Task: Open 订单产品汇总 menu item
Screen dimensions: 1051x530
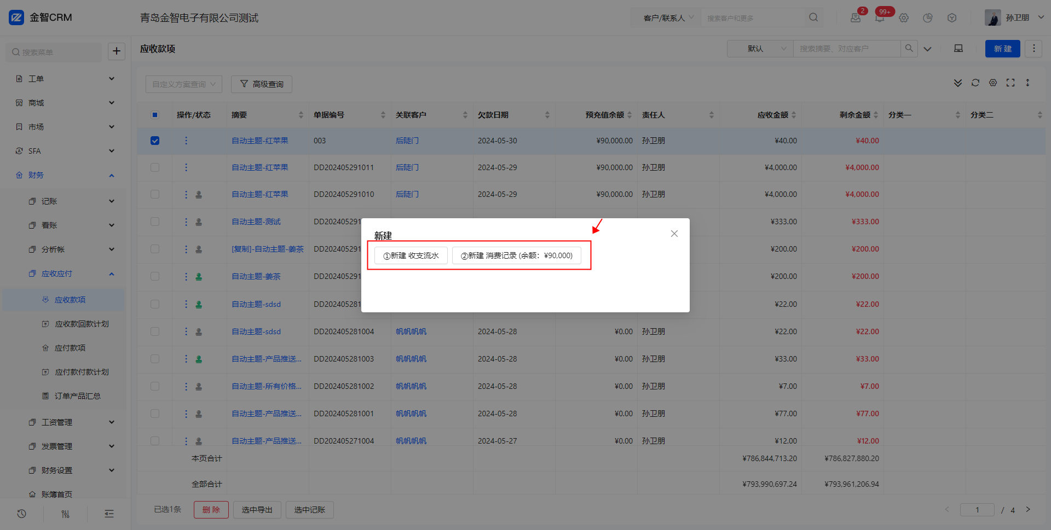Action: coord(78,396)
